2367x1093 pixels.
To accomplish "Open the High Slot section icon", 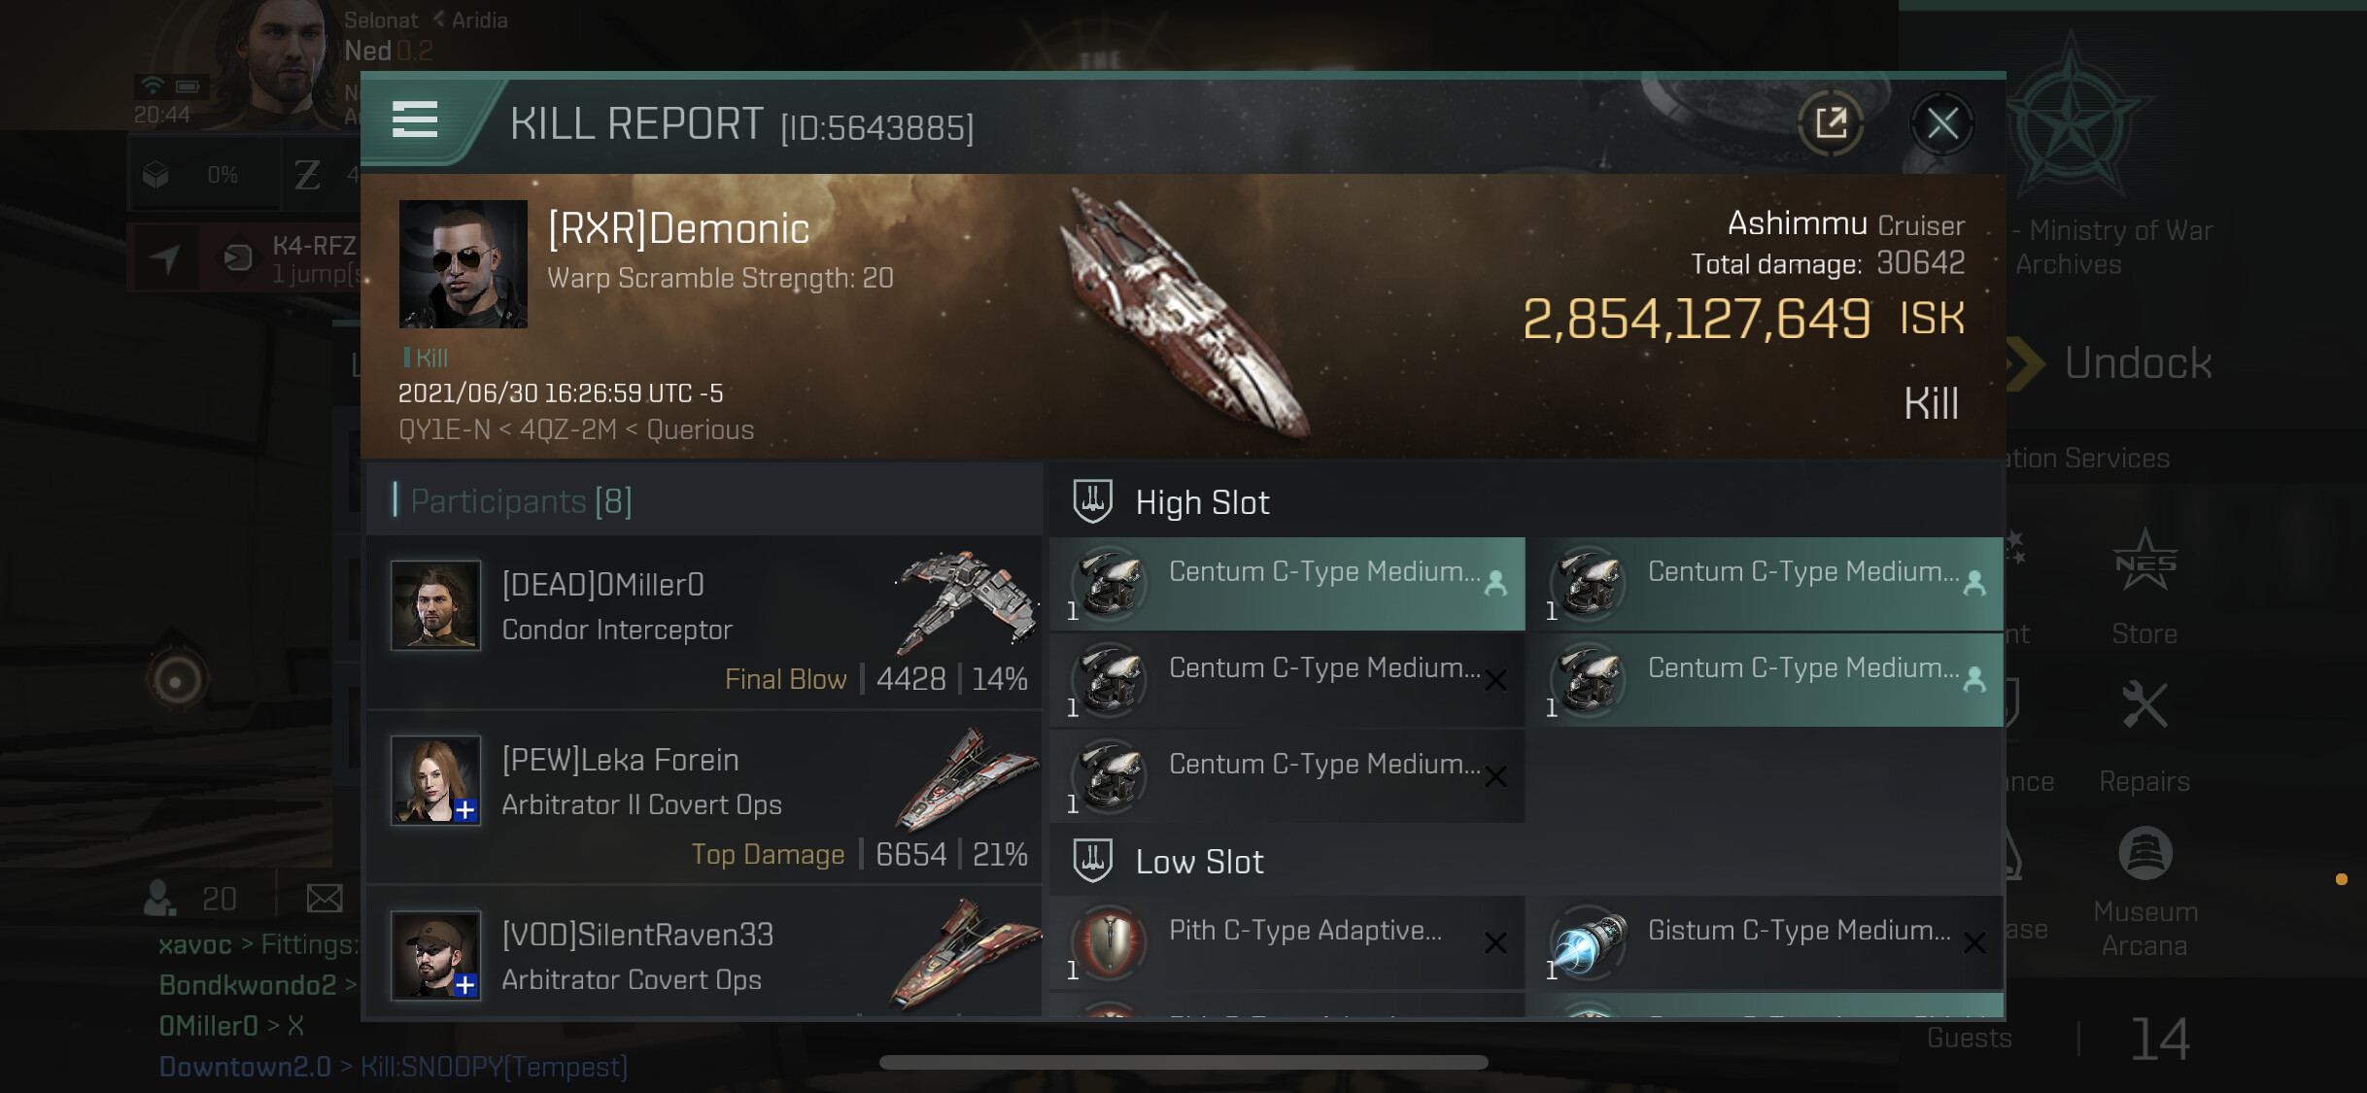I will 1092,501.
